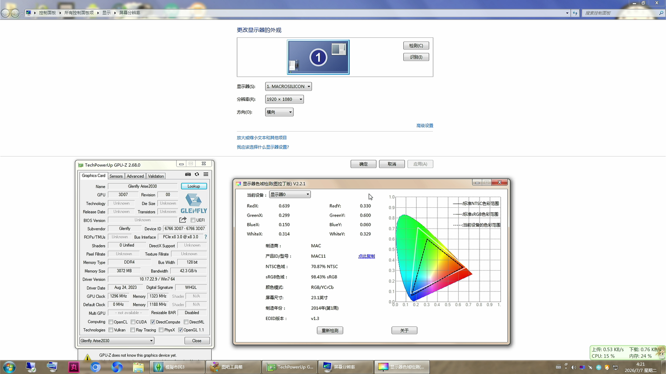The image size is (666, 374).
Task: Uncheck the DirectCompute checkbox
Action: coord(153,322)
